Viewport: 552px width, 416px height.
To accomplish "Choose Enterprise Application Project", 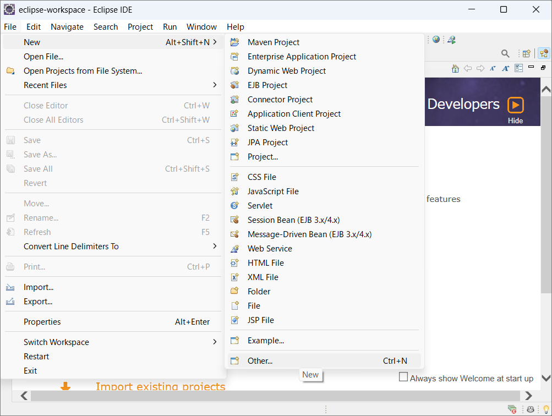I will (324, 57).
